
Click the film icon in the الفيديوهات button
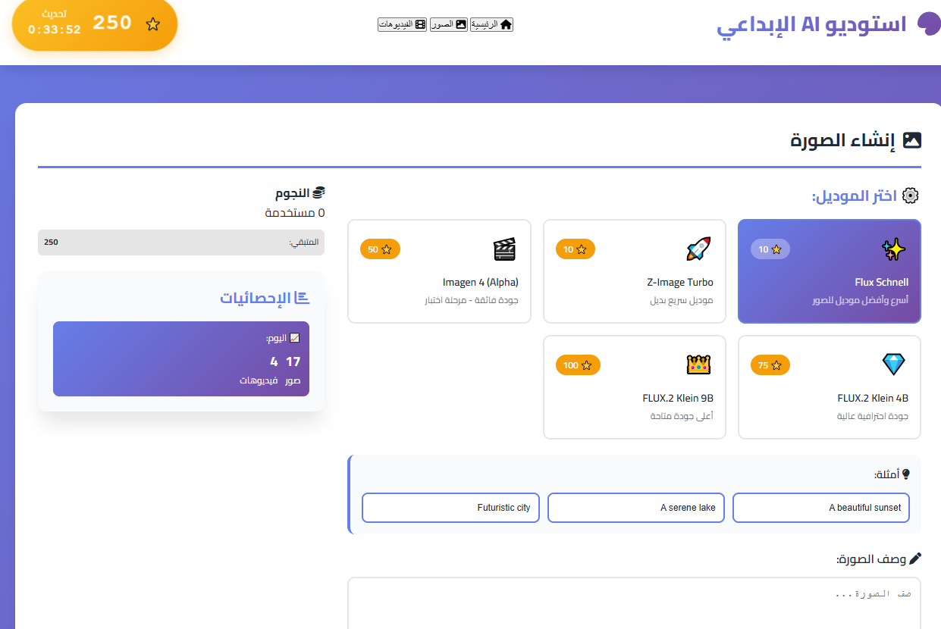(420, 24)
